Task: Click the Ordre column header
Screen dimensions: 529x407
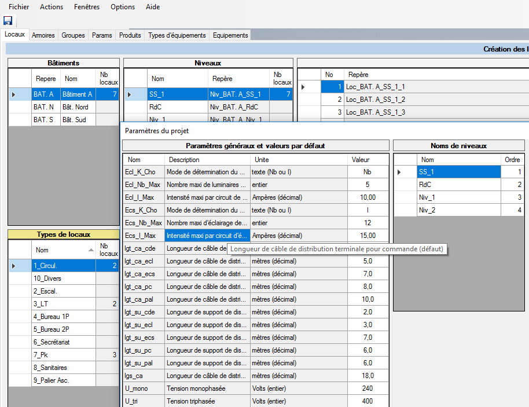Action: click(512, 160)
